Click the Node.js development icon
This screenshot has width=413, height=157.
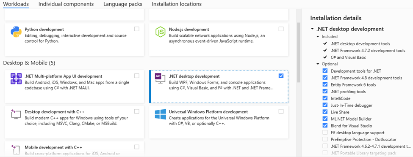click(x=160, y=32)
